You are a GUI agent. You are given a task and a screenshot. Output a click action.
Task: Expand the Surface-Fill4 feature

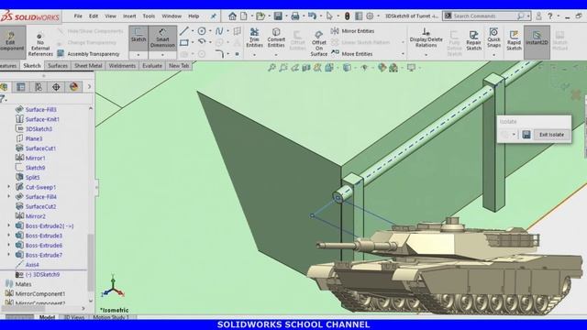pos(9,197)
